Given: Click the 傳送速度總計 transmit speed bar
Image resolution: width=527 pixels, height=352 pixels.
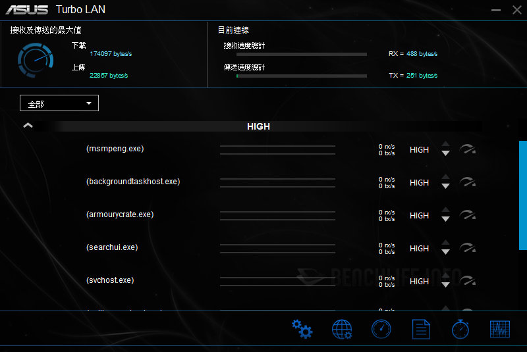Looking at the screenshot, I should [x=302, y=76].
